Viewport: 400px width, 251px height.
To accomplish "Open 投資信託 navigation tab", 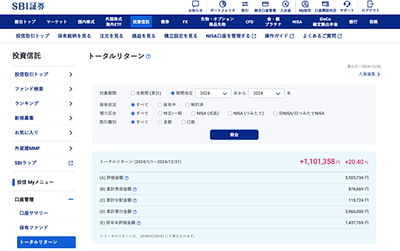I will 141,22.
